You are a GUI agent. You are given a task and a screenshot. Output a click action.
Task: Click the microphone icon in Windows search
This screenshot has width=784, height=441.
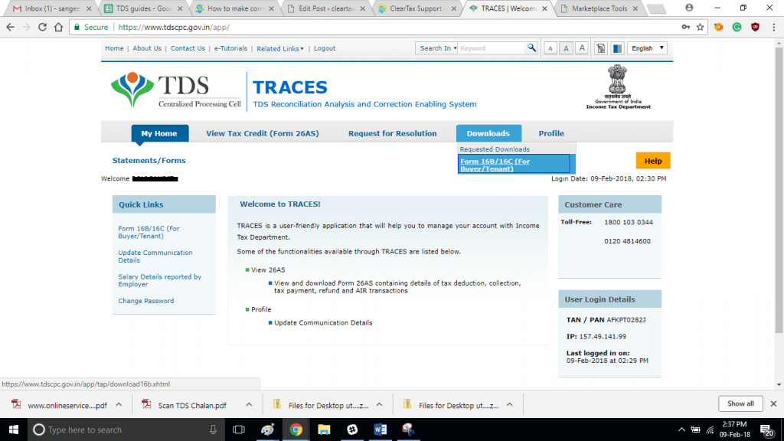pos(213,430)
